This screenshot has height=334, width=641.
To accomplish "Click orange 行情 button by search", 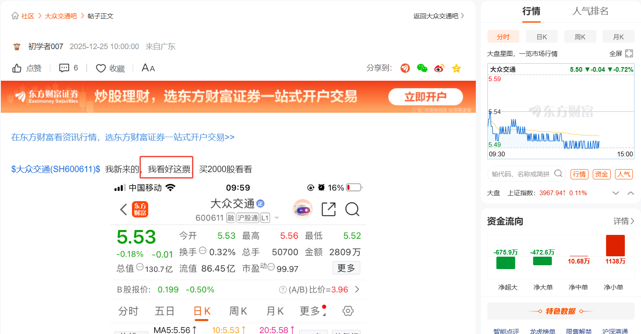I will pos(579,174).
